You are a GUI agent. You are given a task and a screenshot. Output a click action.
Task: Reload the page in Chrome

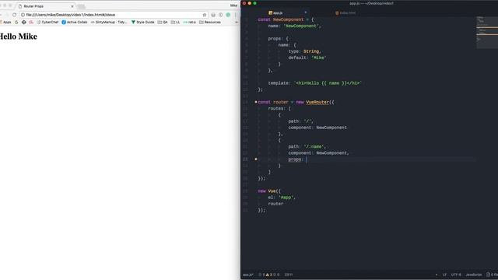(14, 15)
